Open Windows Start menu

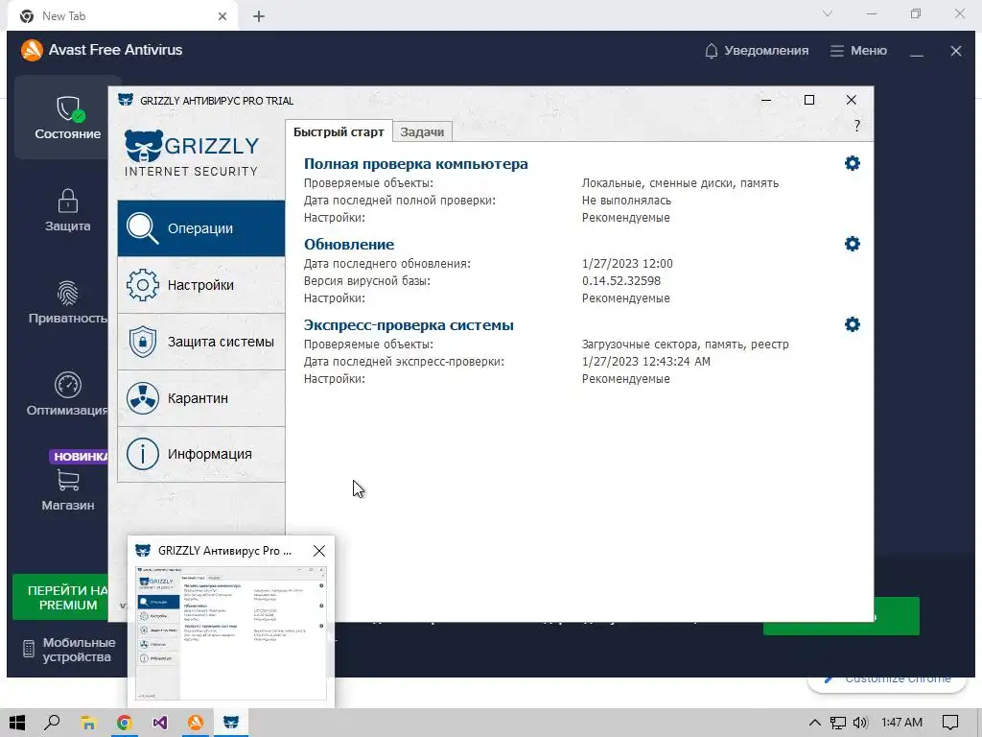[17, 723]
